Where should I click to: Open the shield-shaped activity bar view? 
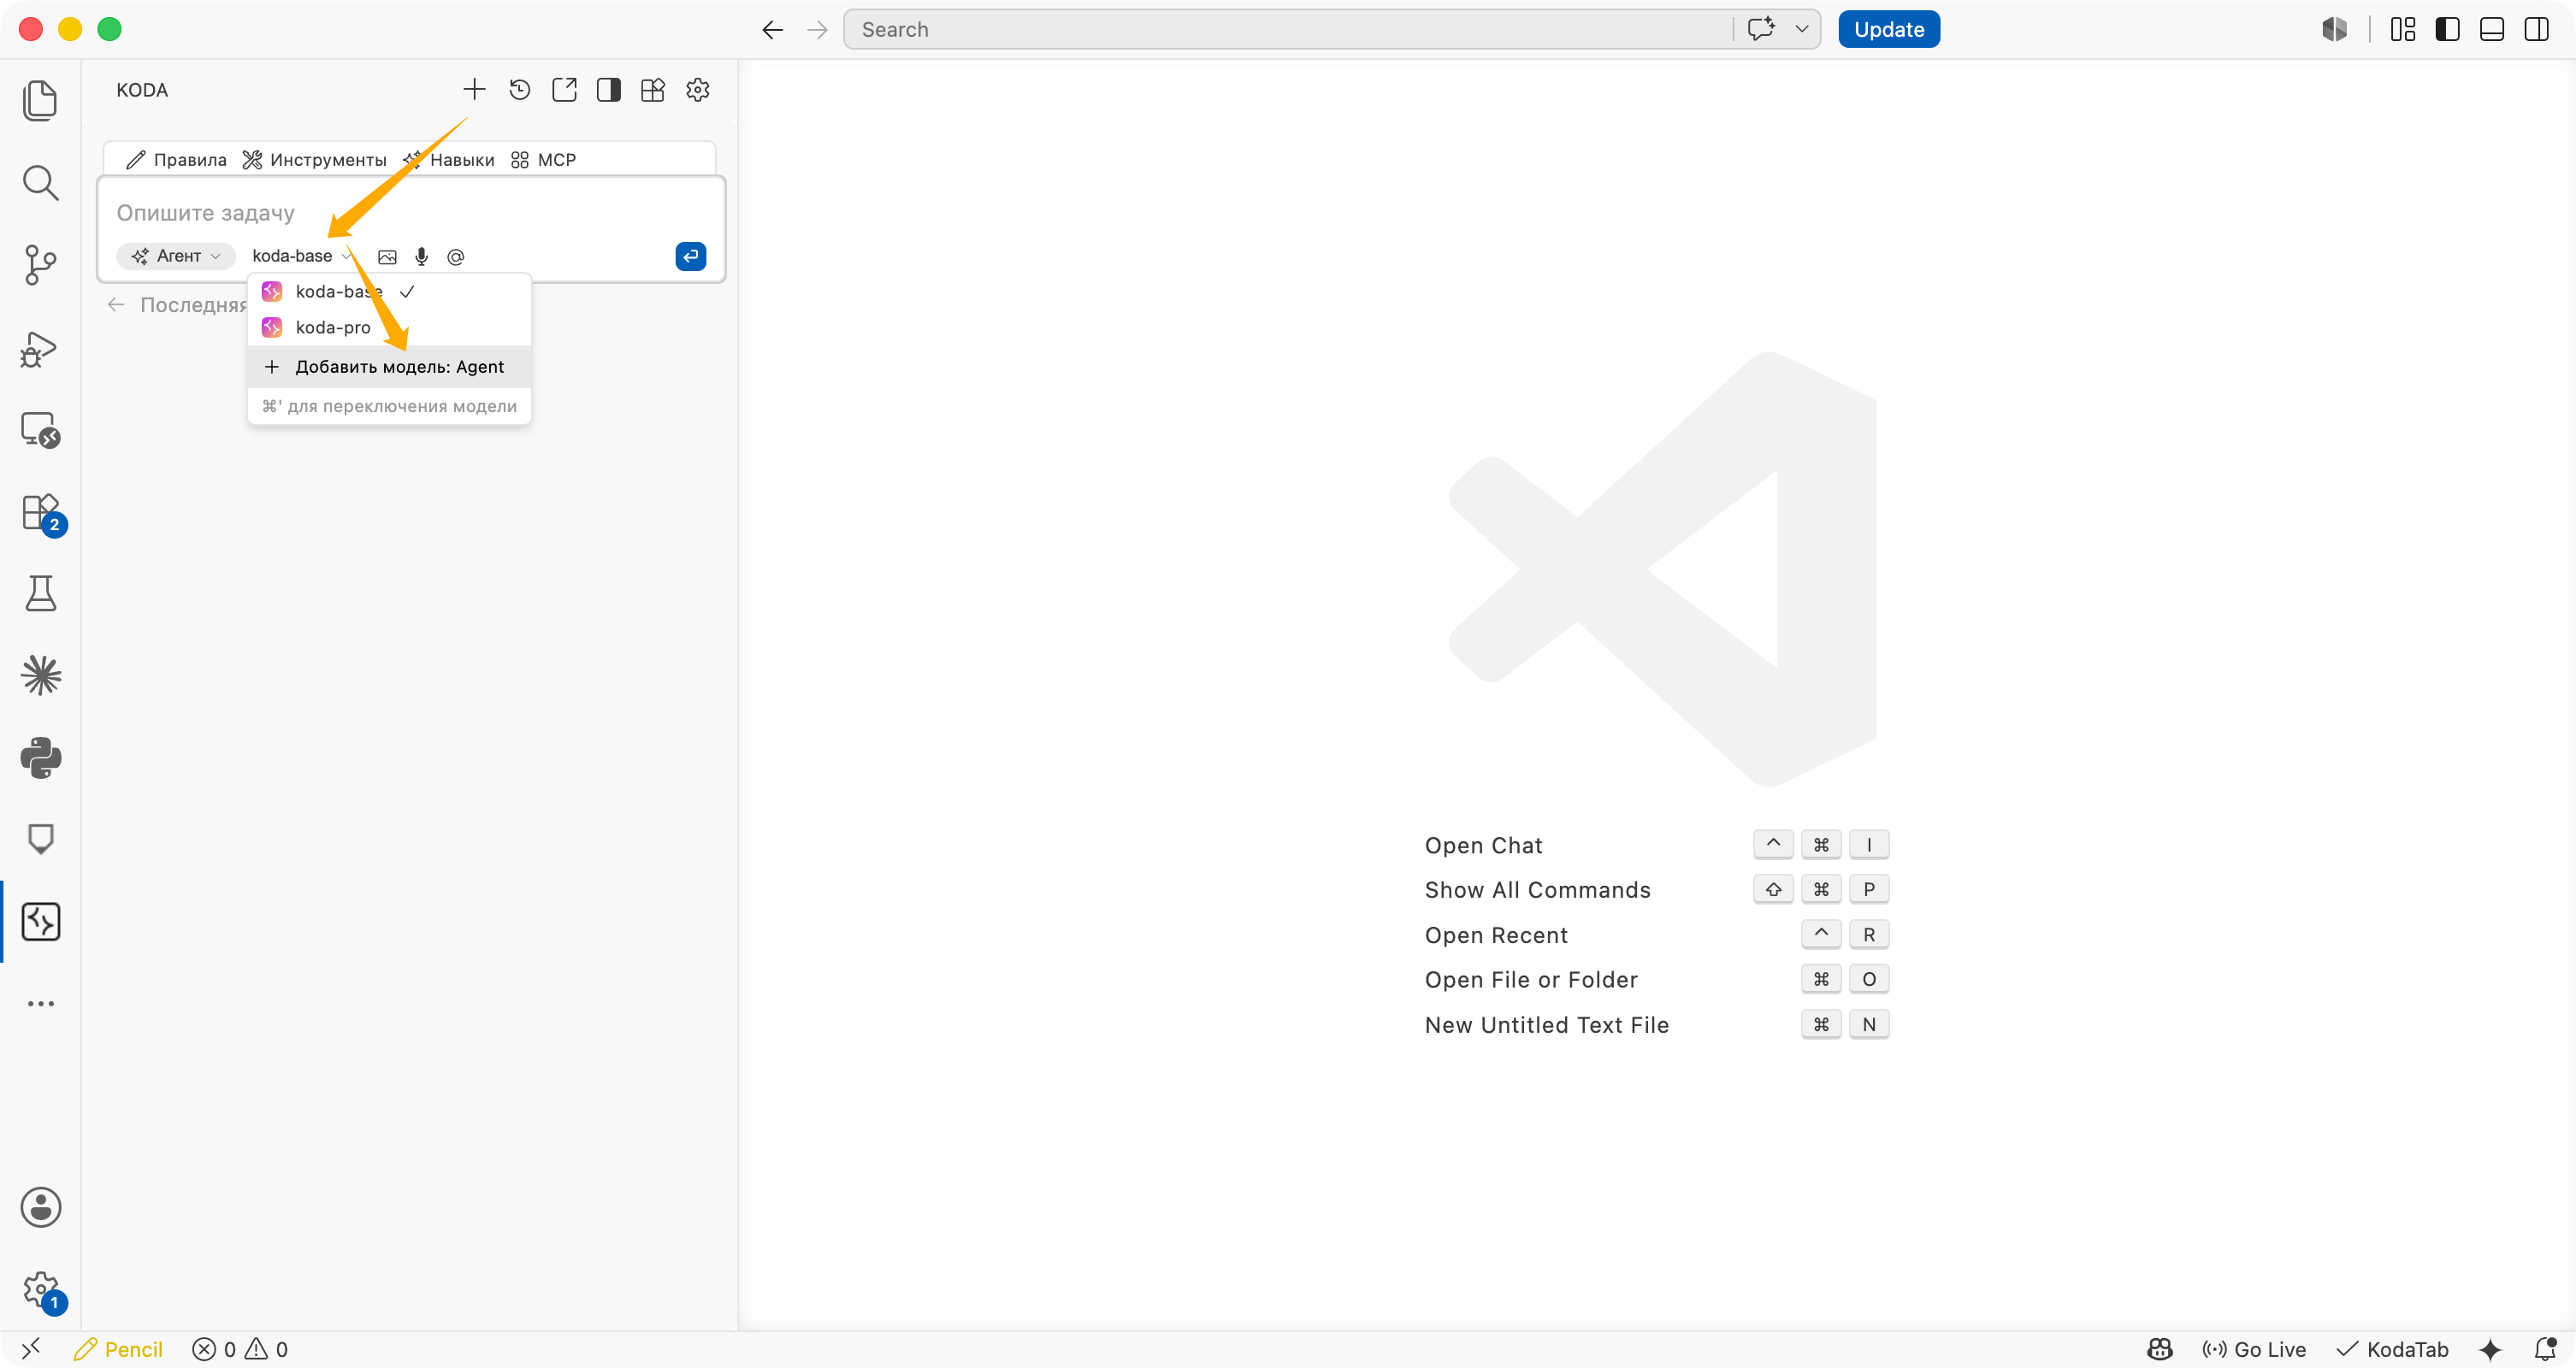40,839
